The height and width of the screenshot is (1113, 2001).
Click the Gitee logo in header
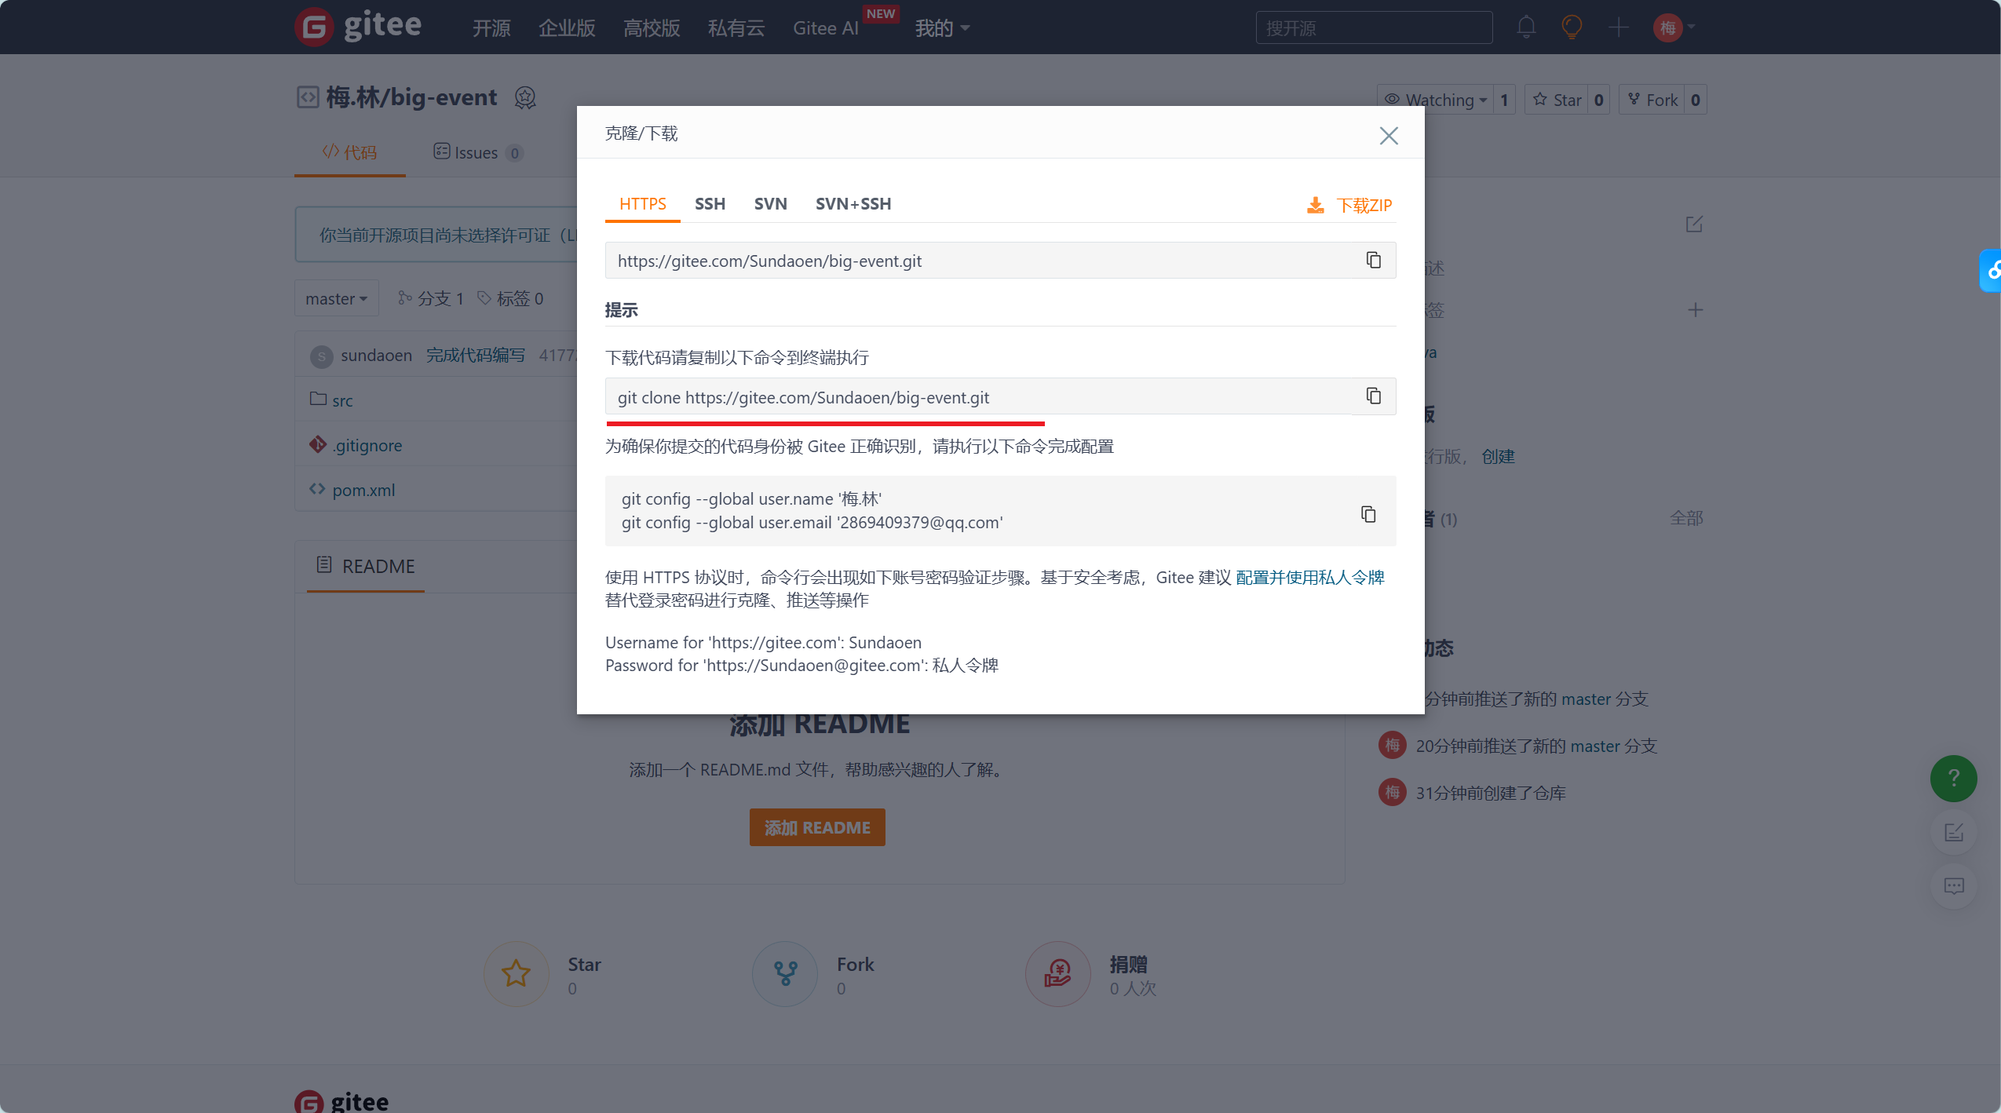[358, 27]
